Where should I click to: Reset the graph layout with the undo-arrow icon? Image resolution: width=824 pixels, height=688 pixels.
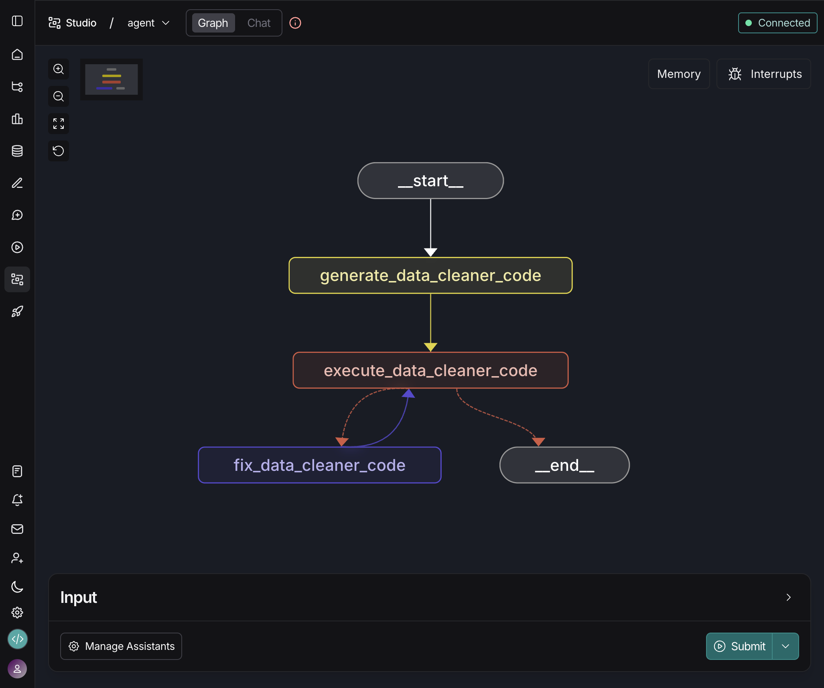coord(59,151)
